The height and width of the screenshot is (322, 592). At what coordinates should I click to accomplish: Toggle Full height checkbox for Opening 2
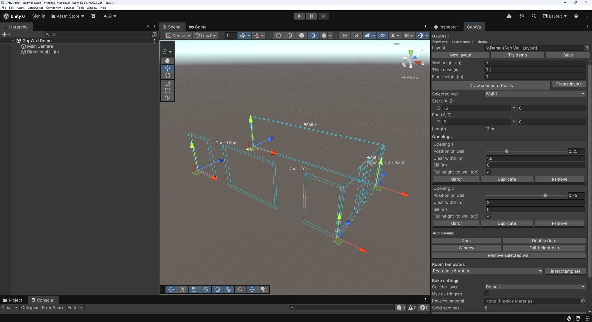pos(488,216)
